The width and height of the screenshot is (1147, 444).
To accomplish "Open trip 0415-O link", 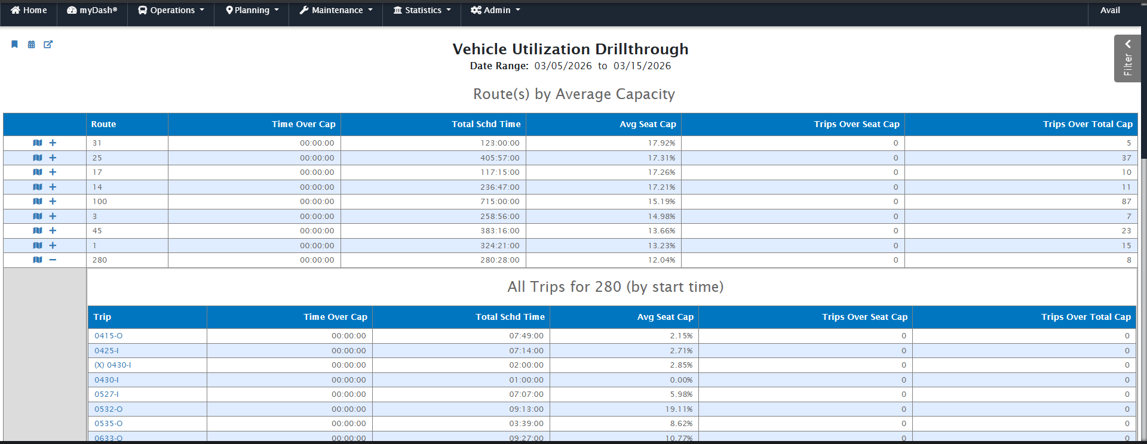I will click(x=108, y=336).
